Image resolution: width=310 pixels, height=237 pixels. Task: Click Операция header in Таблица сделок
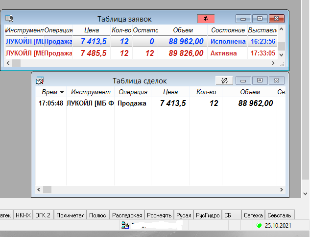(133, 92)
